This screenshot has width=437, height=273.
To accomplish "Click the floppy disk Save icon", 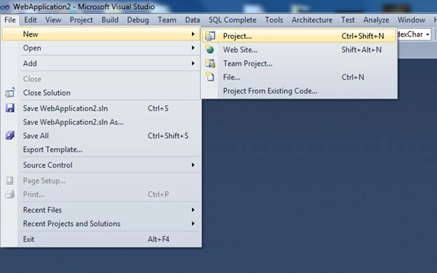I will [x=10, y=108].
